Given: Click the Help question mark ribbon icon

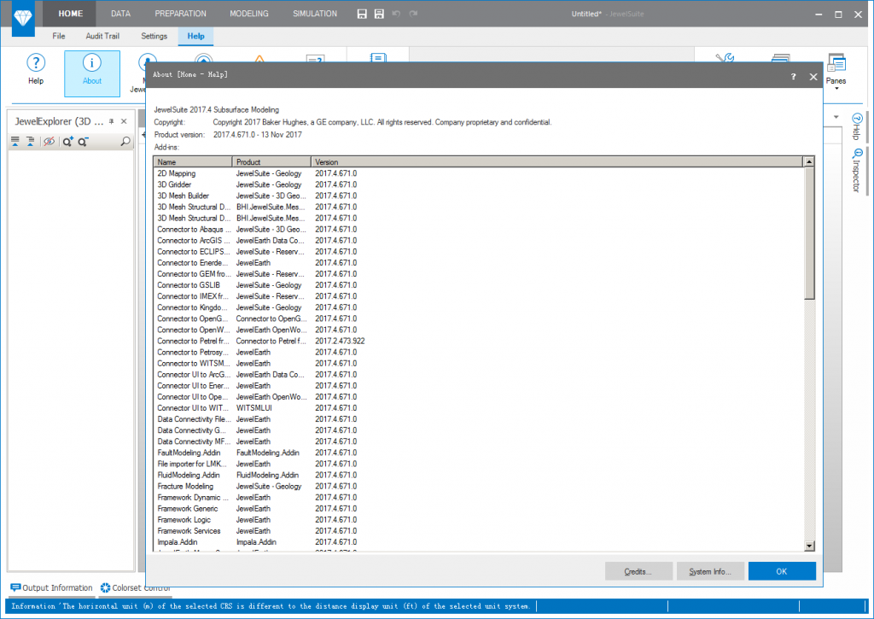Looking at the screenshot, I should (36, 63).
